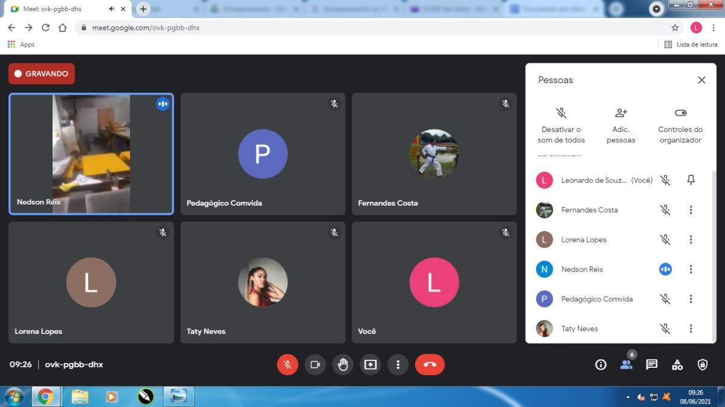725x407 pixels.
Task: Open Controles do organizador toggle
Action: (680, 126)
